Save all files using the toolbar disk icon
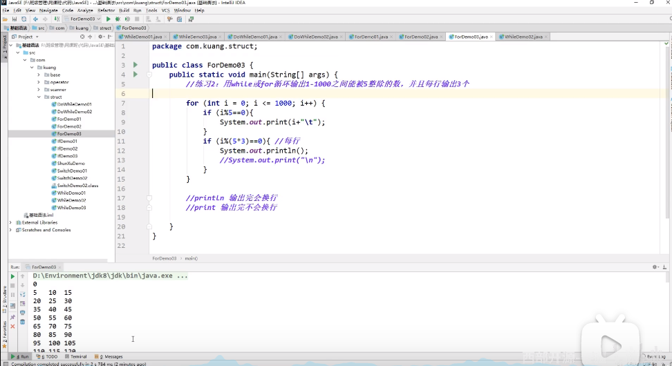 click(x=15, y=19)
